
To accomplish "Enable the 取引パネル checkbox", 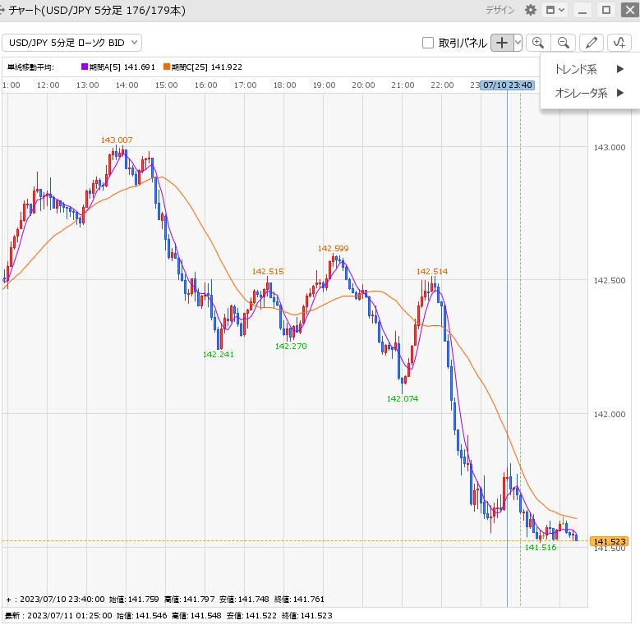I will coord(427,43).
